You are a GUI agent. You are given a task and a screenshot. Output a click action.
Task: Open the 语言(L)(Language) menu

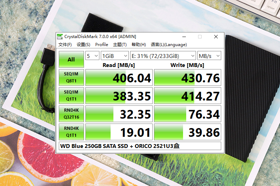pyautogui.click(x=169, y=45)
